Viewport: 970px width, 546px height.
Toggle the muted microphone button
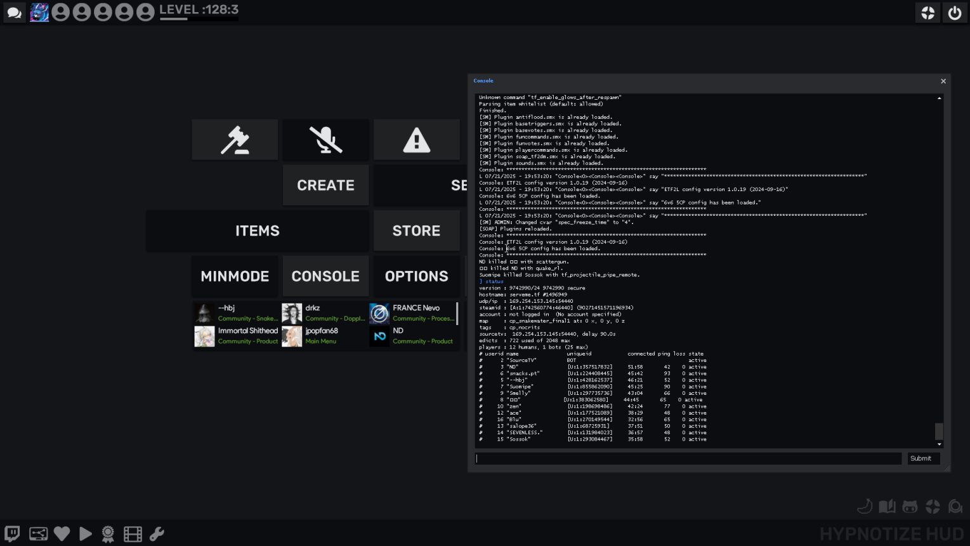point(325,140)
